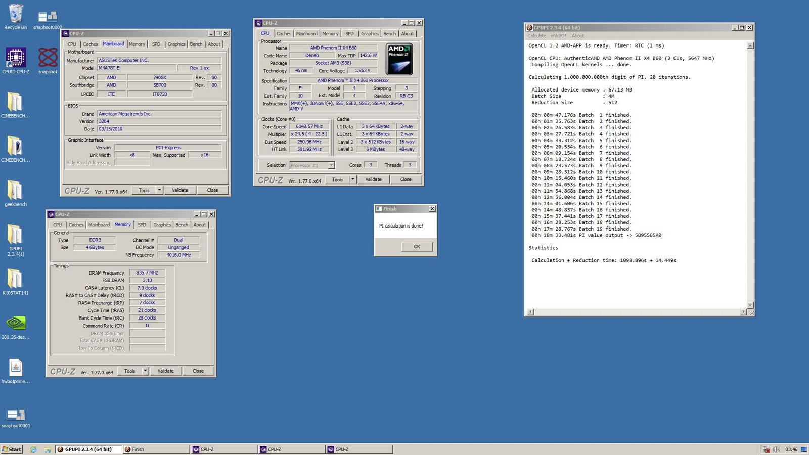Click Validate in the CPU tab window
Image resolution: width=809 pixels, height=455 pixels.
(373, 179)
